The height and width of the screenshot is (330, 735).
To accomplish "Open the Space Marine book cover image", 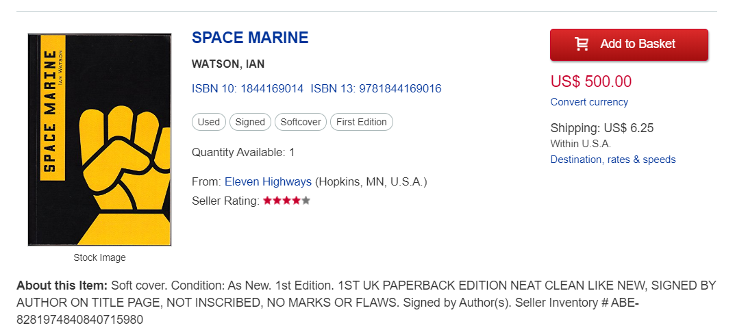I will [x=99, y=140].
